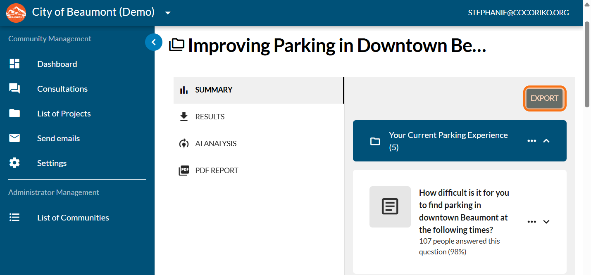Switch to the Summary tab
This screenshot has height=275, width=591.
pyautogui.click(x=214, y=90)
